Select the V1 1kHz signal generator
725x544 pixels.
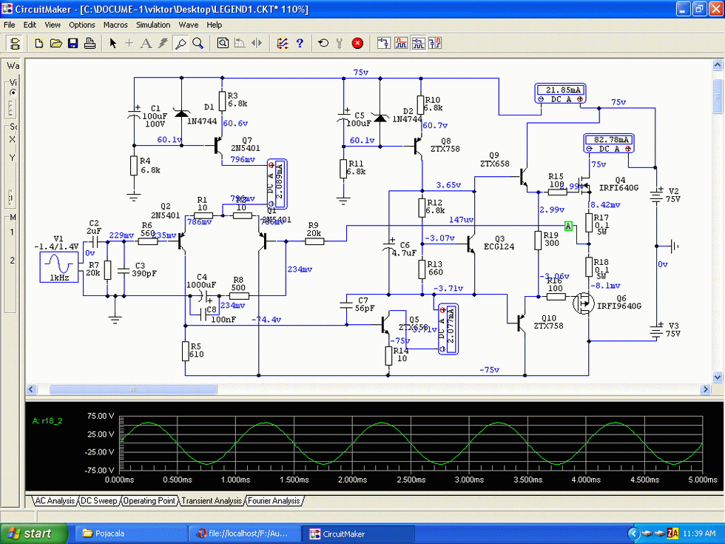pos(58,266)
